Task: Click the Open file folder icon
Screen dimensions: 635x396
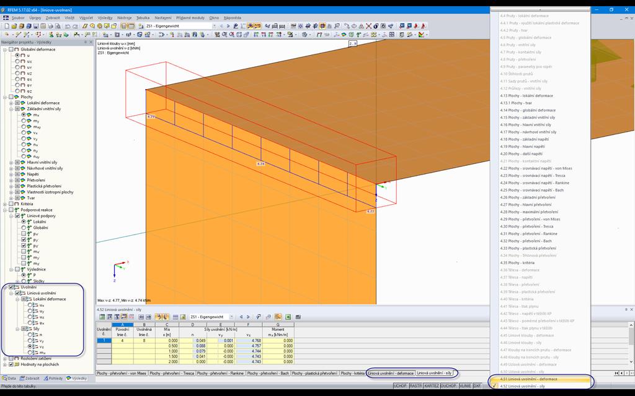Action: [15, 26]
